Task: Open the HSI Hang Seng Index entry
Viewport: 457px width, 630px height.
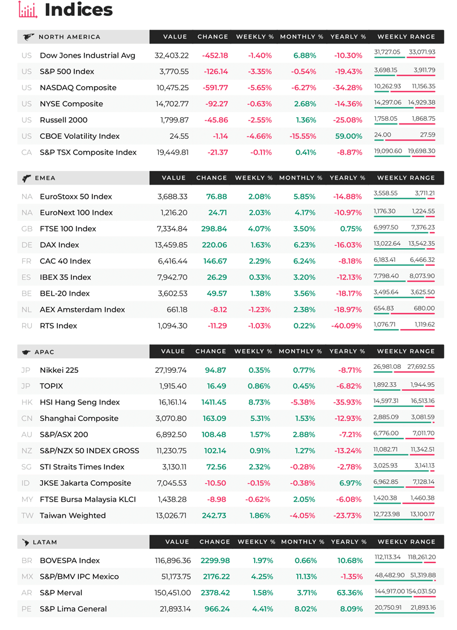Action: [230, 402]
